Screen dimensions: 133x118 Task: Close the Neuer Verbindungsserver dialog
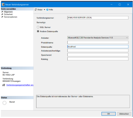point(128,5)
